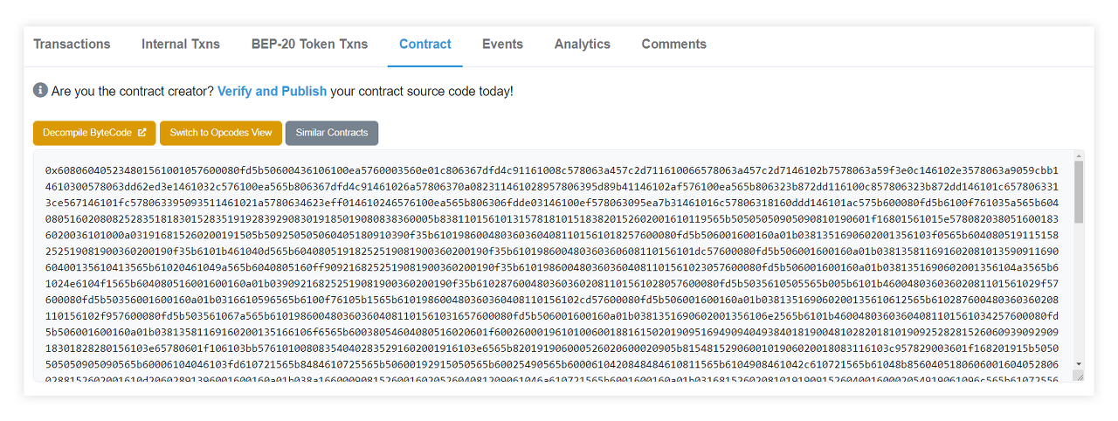Screen dimensions: 1118x421
Task: Click bytecode line starting 0x608060405234801561001057600080
Action: pos(551,171)
